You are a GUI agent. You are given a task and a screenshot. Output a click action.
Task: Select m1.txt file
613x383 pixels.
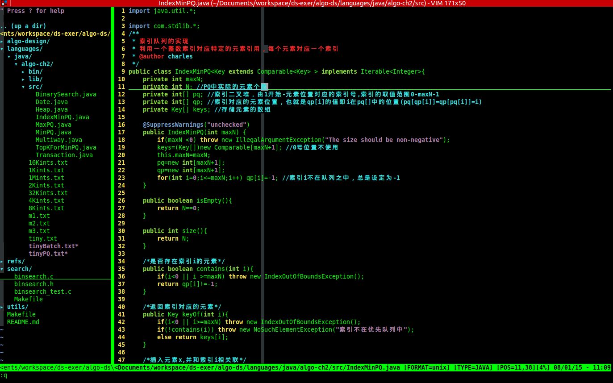(39, 216)
